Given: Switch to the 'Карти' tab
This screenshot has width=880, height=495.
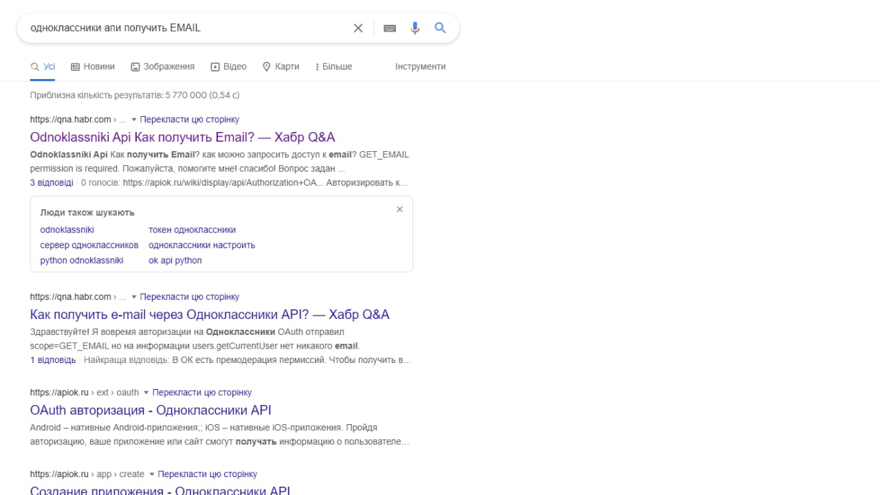Looking at the screenshot, I should 281,67.
